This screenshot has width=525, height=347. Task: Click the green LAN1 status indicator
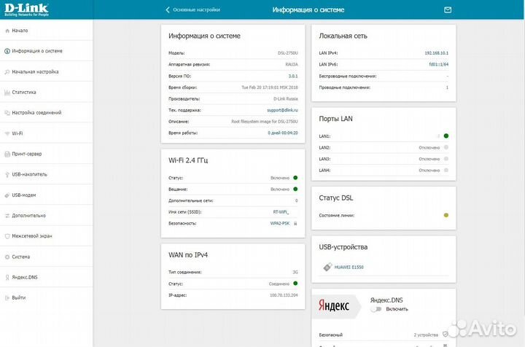coord(446,136)
